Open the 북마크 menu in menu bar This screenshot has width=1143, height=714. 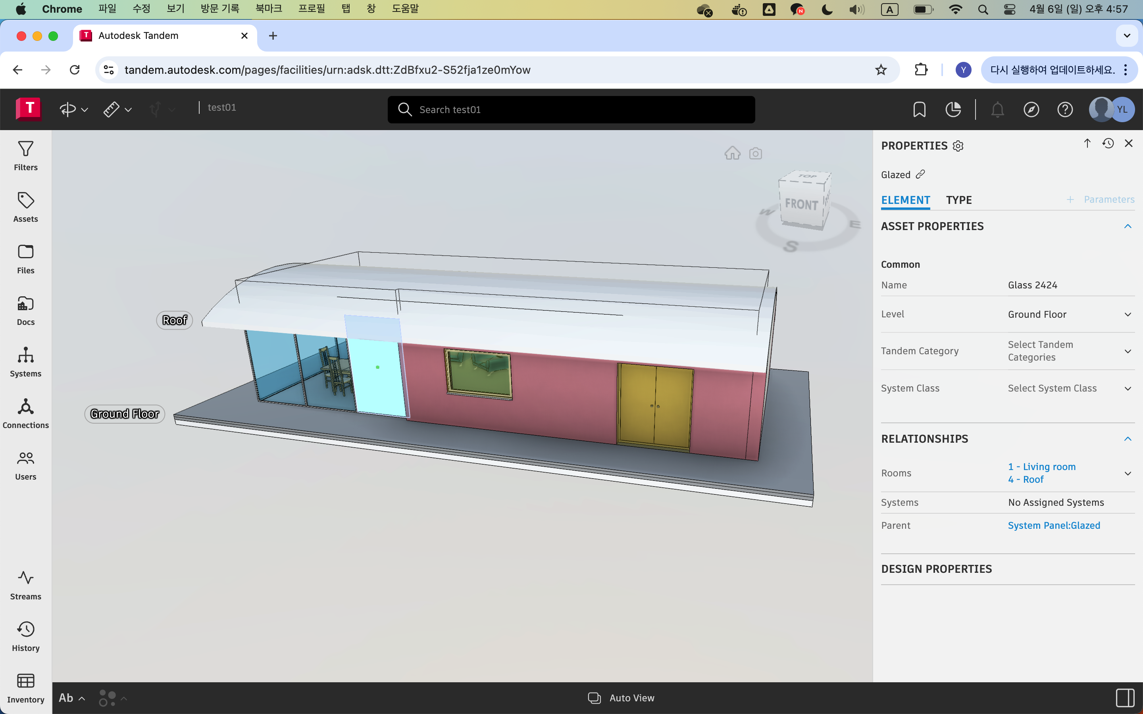pyautogui.click(x=268, y=9)
